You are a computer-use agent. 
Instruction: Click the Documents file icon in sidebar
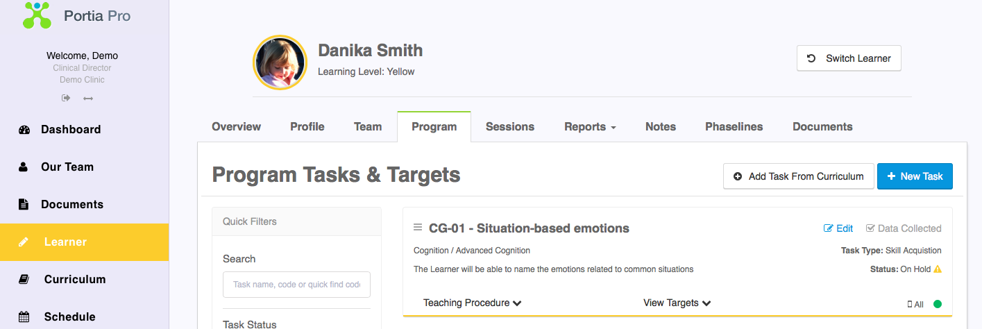(x=24, y=205)
